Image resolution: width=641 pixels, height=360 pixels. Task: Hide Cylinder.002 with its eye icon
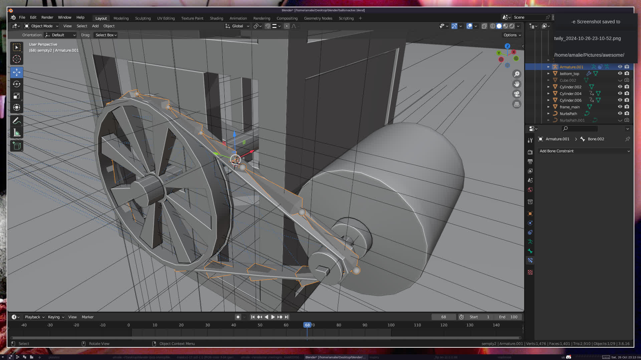pos(620,87)
